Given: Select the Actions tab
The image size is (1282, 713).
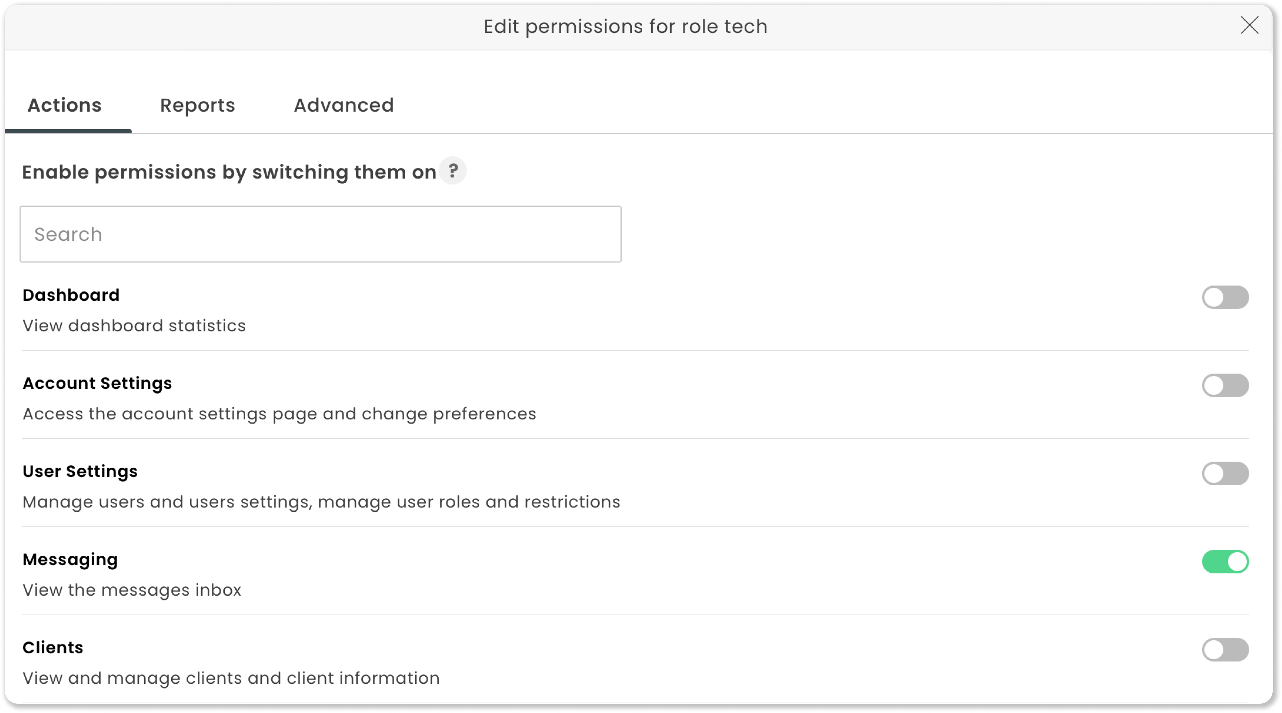Looking at the screenshot, I should (x=65, y=105).
